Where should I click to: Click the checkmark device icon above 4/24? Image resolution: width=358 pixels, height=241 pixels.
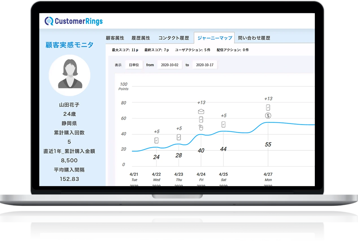(x=201, y=119)
